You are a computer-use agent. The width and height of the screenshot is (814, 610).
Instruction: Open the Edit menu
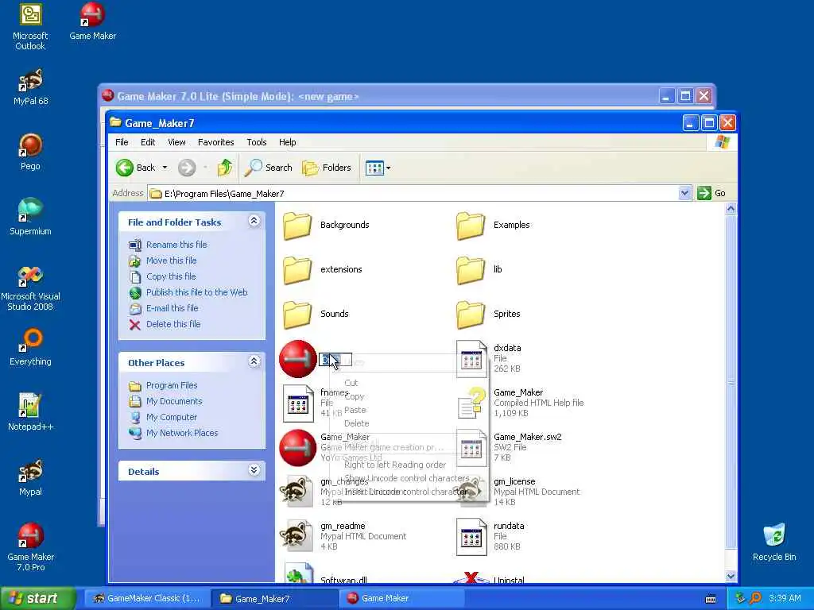147,142
